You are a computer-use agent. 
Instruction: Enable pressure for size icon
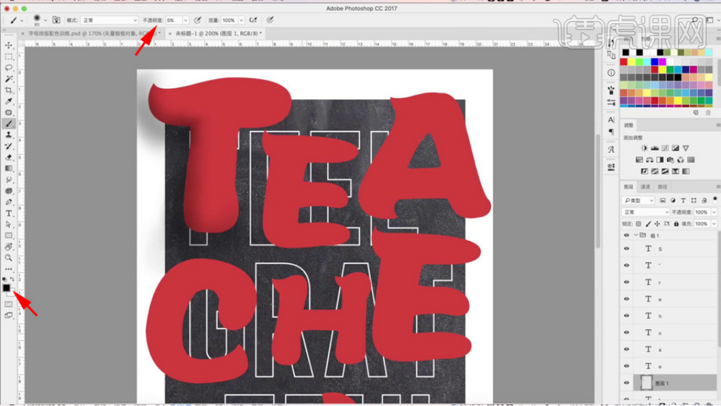(x=270, y=20)
